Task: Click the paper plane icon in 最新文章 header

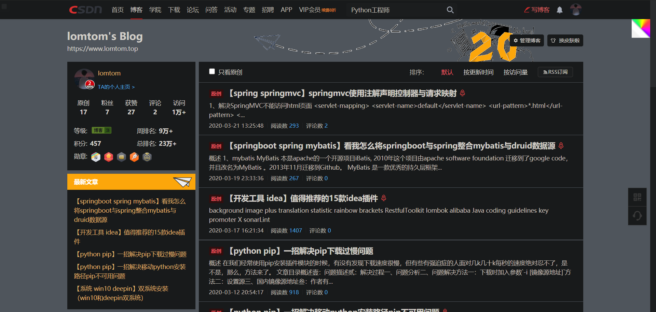Action: 182,182
